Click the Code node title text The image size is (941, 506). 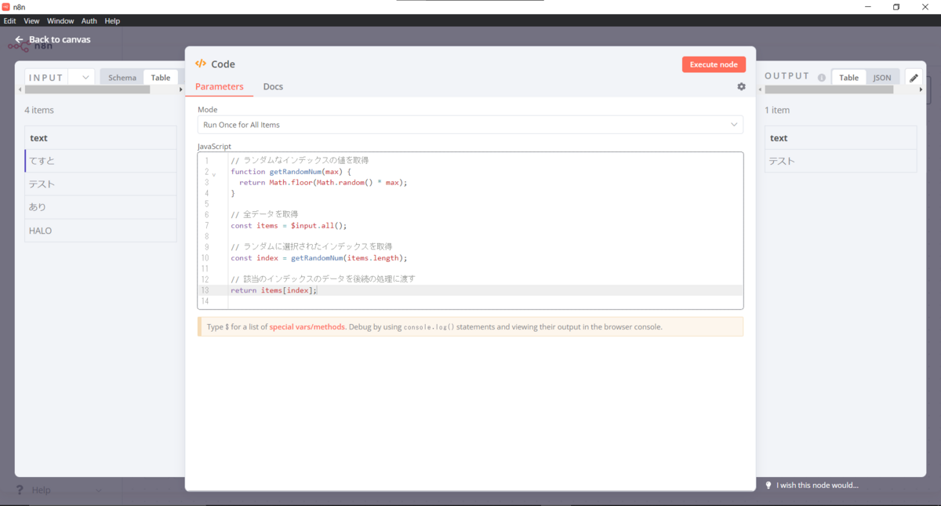point(223,64)
